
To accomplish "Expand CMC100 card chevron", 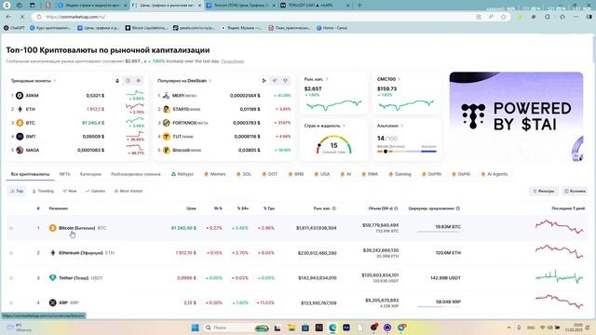I will point(400,79).
